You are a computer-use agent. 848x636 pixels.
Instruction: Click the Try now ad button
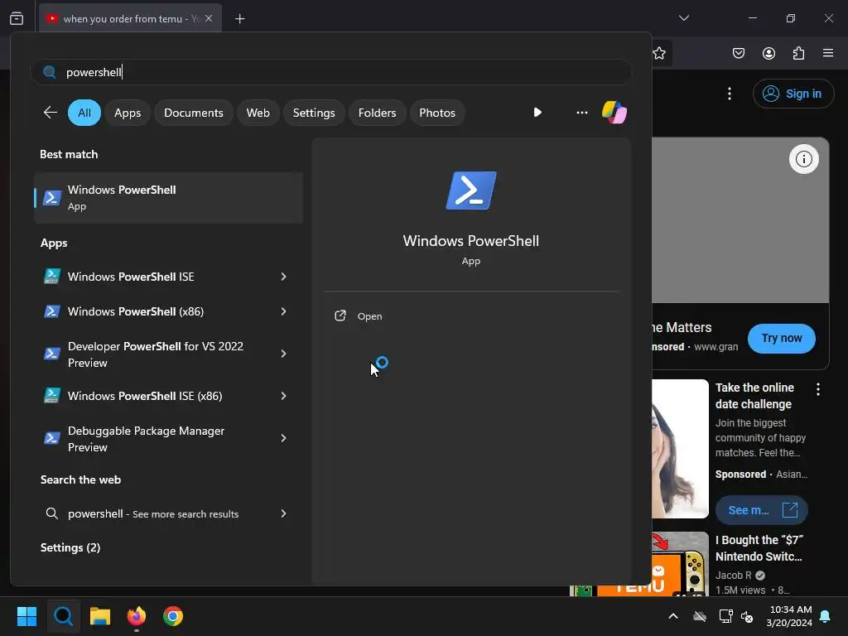click(782, 339)
